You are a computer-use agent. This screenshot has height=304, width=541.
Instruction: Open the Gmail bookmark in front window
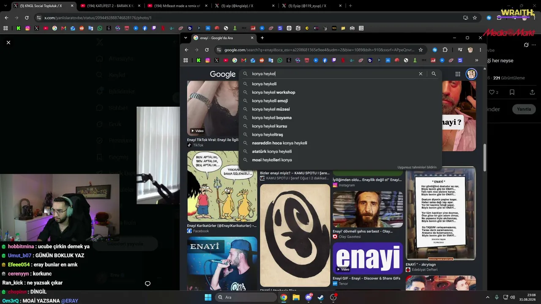tap(244, 60)
